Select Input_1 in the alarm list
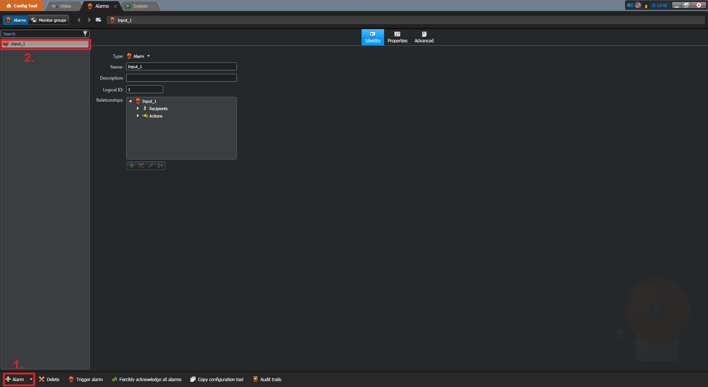 point(45,44)
